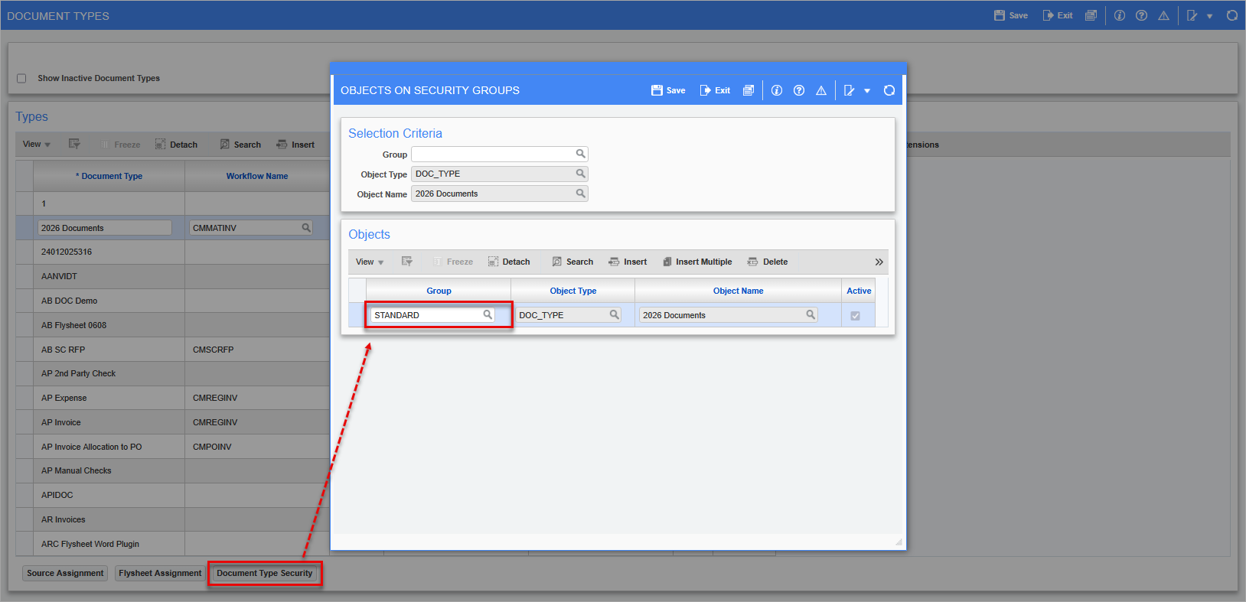Image resolution: width=1246 pixels, height=602 pixels.
Task: Open the edit-layout dropdown arrow in dialog header
Action: (x=867, y=90)
